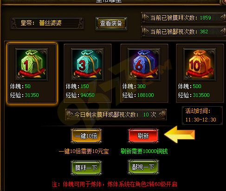This screenshot has width=226, height=191.
Task: Click the yellow arrow pointing at 刷新
Action: (180, 134)
